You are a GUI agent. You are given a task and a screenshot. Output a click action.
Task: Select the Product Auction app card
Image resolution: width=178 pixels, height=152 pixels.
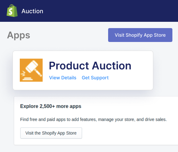point(83,70)
